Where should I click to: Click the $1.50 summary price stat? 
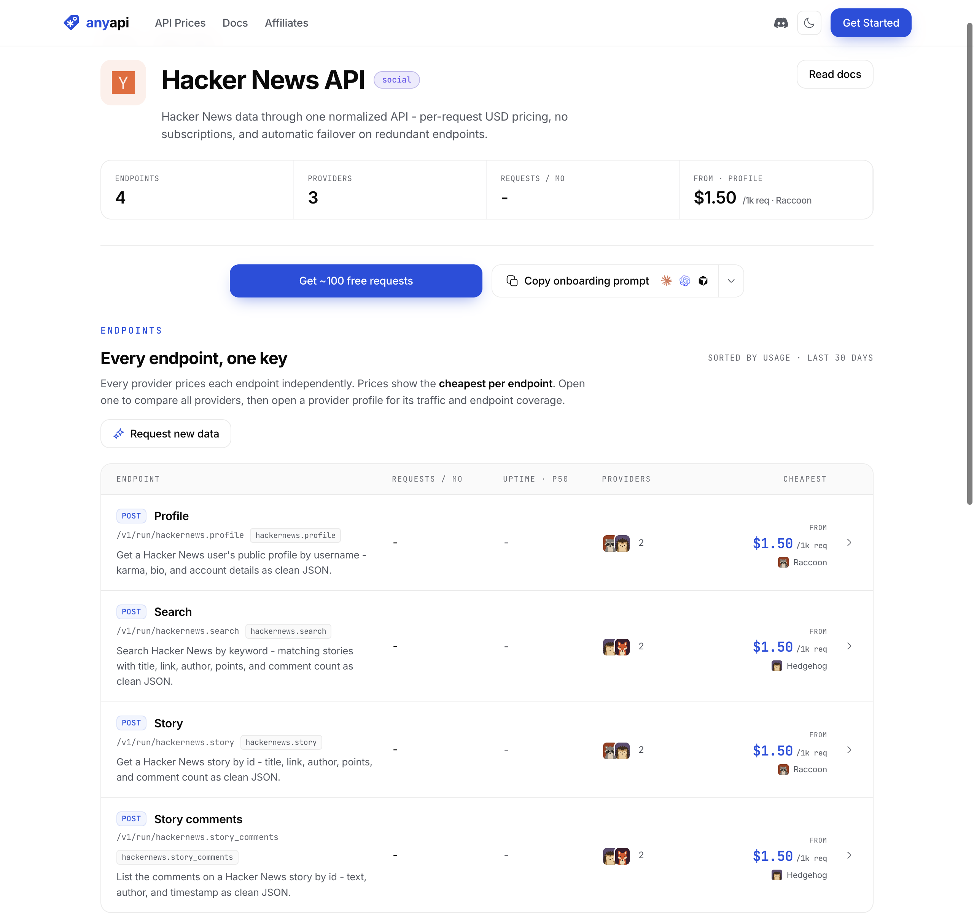click(715, 197)
